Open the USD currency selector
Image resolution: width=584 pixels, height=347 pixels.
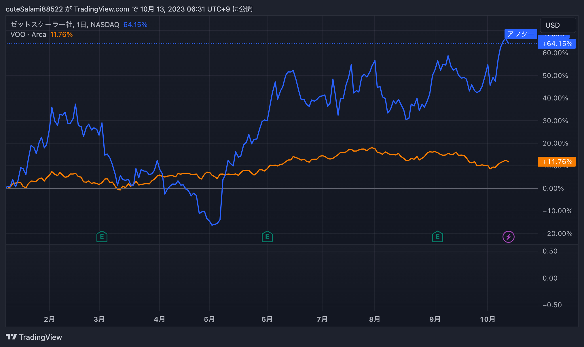558,25
